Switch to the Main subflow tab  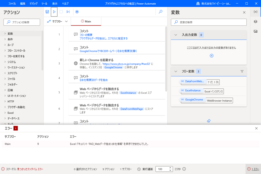click(x=86, y=21)
